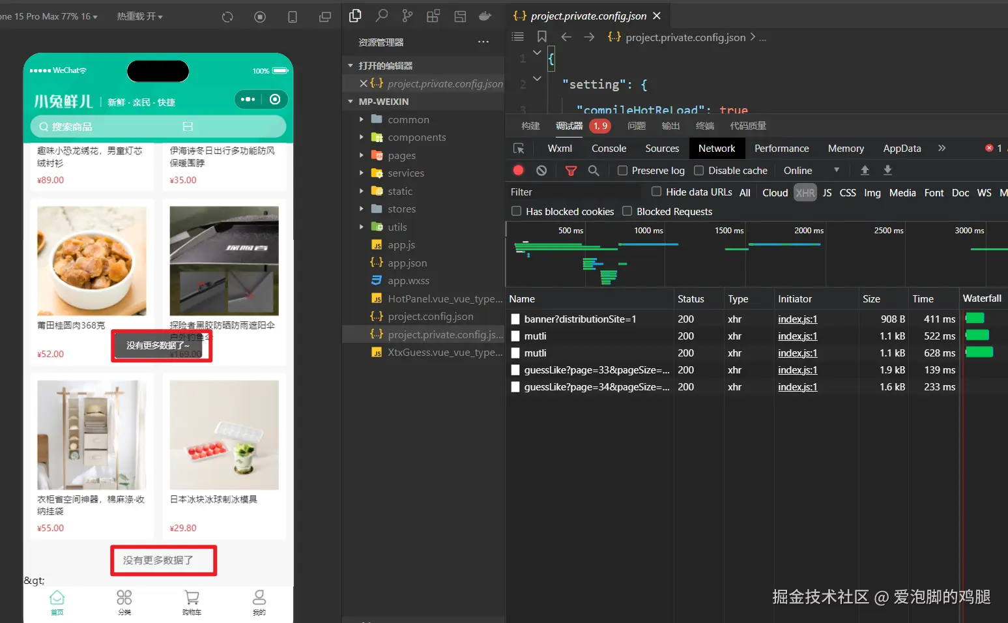The image size is (1008, 623).
Task: Switch to the 终端 panel tab
Action: tap(705, 126)
